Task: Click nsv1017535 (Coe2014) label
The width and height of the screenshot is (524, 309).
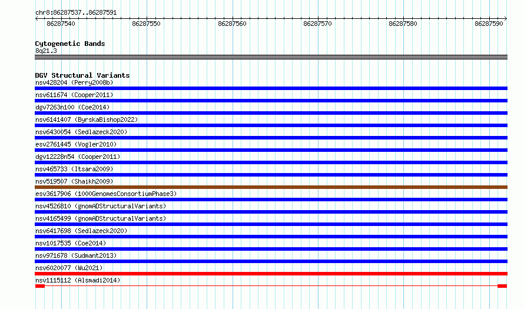Action: [71, 243]
